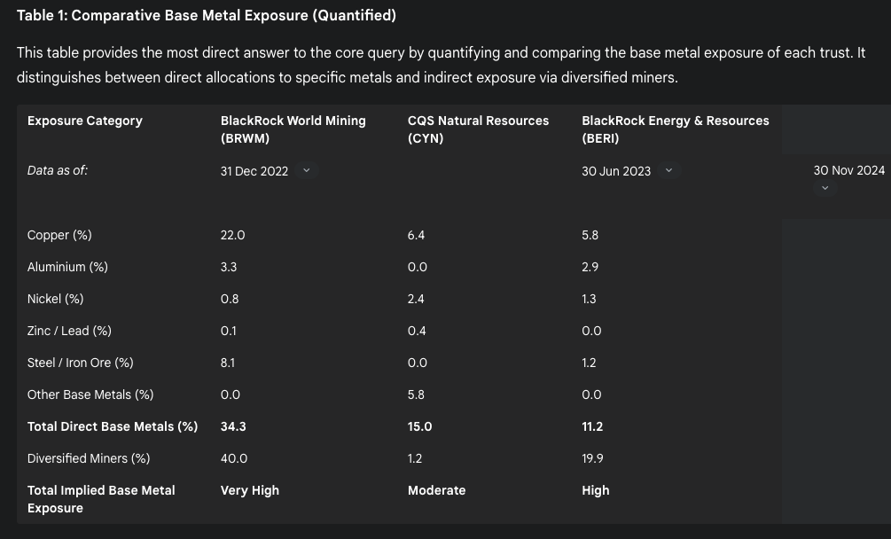Select the 'Total Implied Base Metal Exposure' row label
Screen dimensions: 891x539
pyautogui.click(x=101, y=499)
